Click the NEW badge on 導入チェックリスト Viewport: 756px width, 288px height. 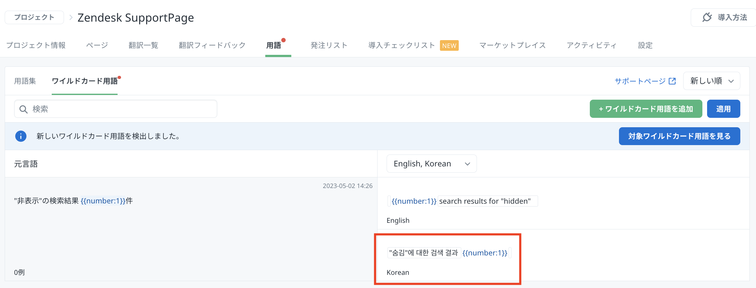coord(449,46)
